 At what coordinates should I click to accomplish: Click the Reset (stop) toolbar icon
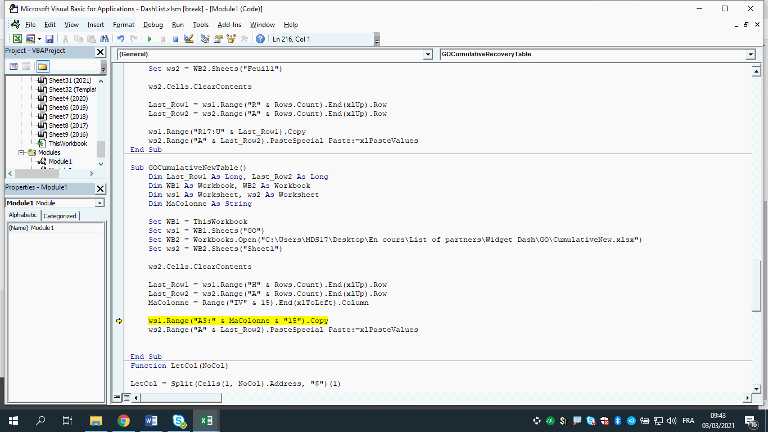click(x=175, y=39)
